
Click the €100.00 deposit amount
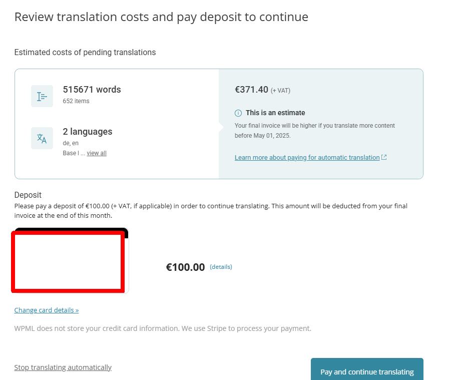(186, 267)
